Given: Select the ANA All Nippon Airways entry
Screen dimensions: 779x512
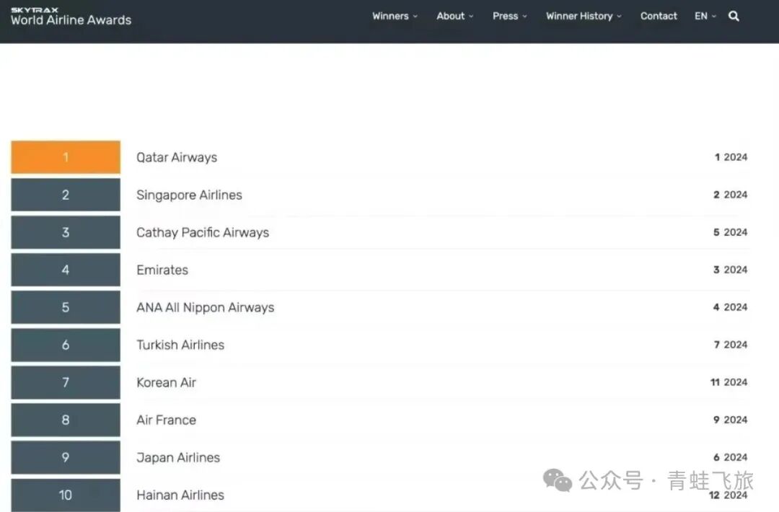Looking at the screenshot, I should click(205, 307).
